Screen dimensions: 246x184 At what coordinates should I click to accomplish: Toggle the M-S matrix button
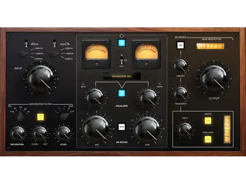pyautogui.click(x=122, y=127)
